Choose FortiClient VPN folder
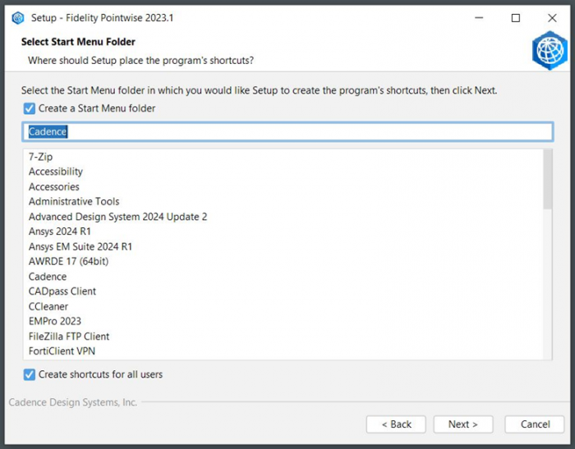 [x=62, y=351]
